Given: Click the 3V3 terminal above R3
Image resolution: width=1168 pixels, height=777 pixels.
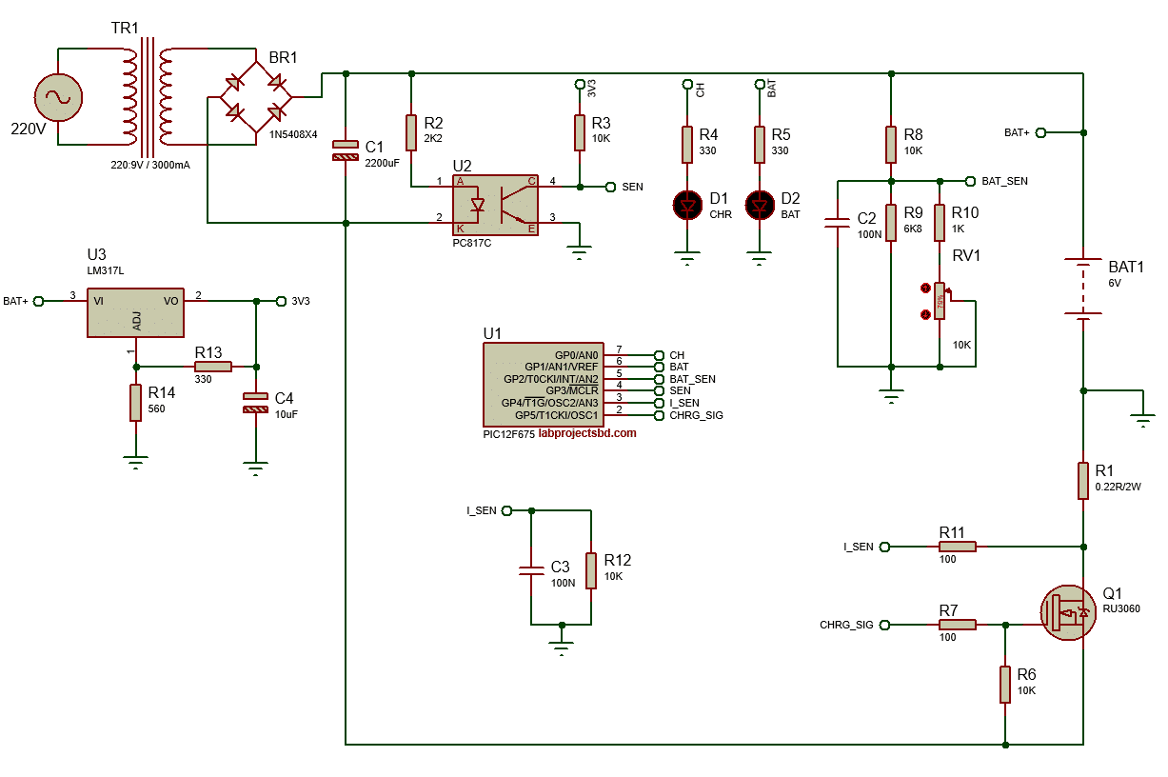Looking at the screenshot, I should 579,84.
